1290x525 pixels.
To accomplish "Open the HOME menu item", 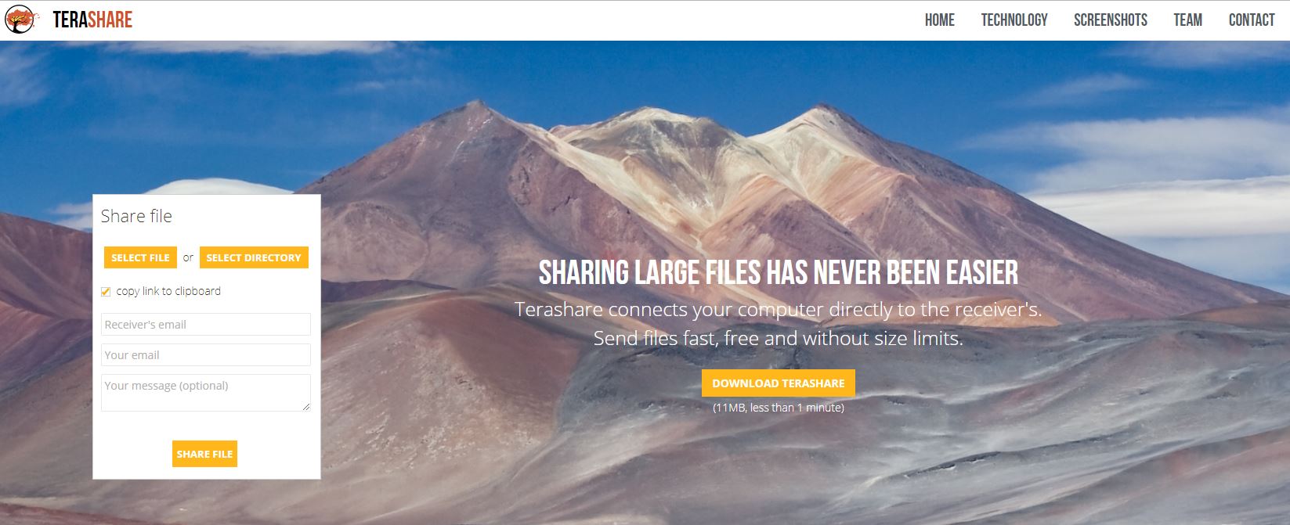I will 939,20.
